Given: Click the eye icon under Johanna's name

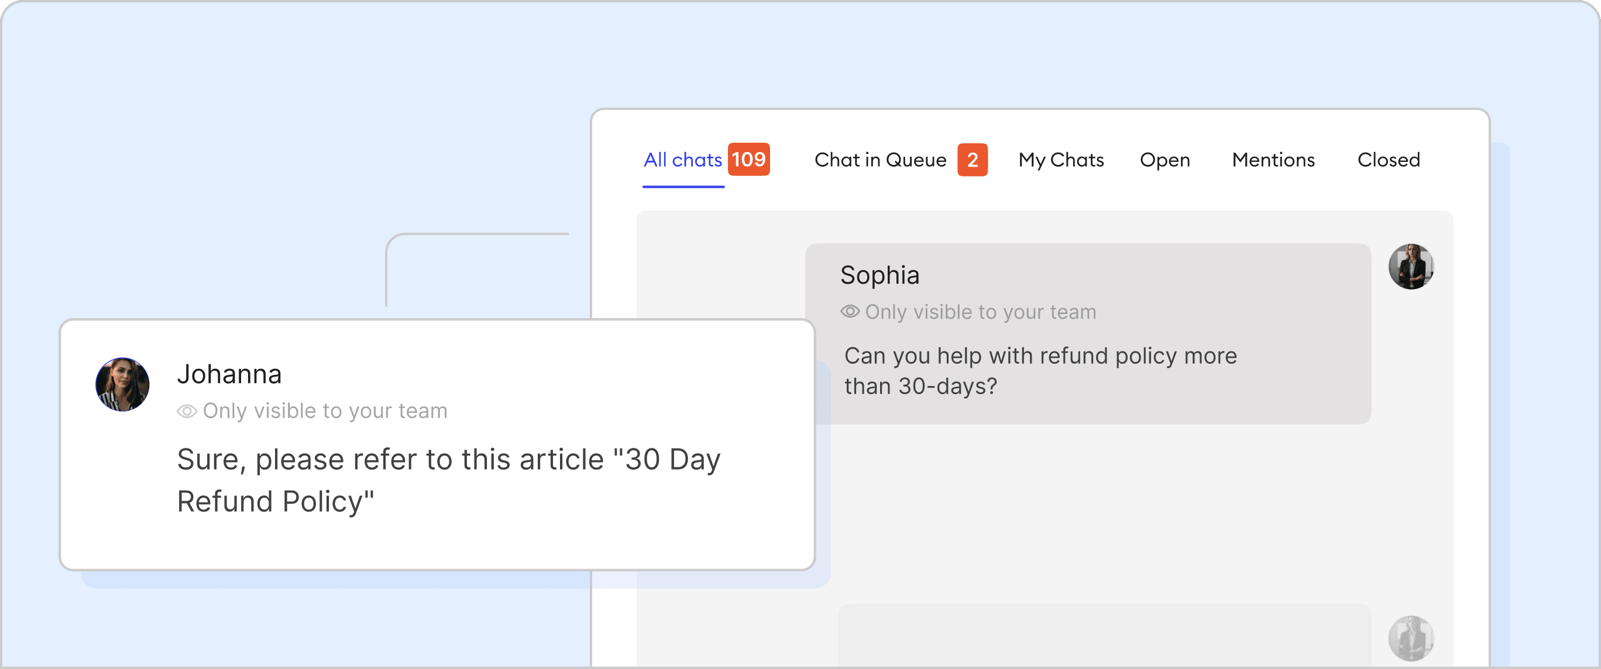Looking at the screenshot, I should click(x=187, y=411).
